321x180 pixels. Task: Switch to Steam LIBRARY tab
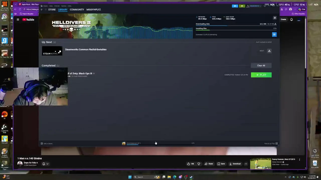pyautogui.click(x=63, y=9)
